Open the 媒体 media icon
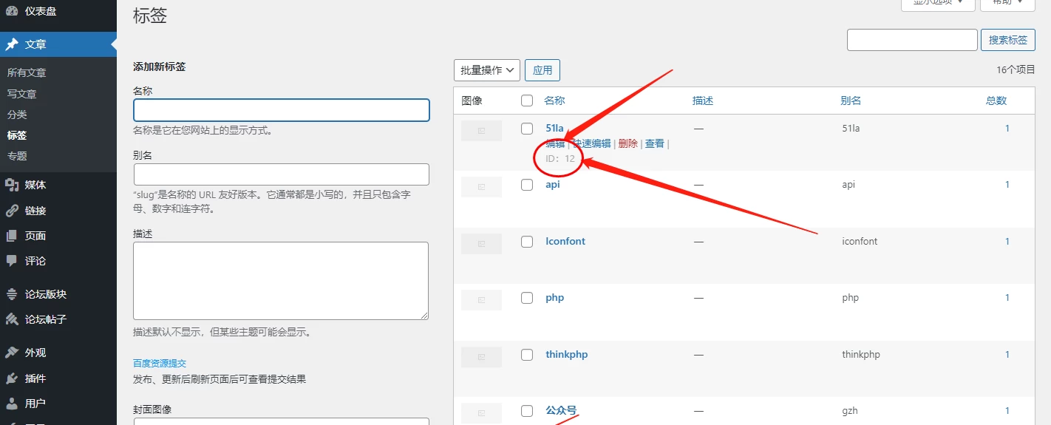The width and height of the screenshot is (1051, 425). pyautogui.click(x=12, y=185)
